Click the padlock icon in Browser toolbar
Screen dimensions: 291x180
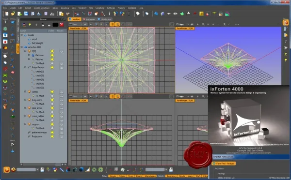click(x=43, y=25)
